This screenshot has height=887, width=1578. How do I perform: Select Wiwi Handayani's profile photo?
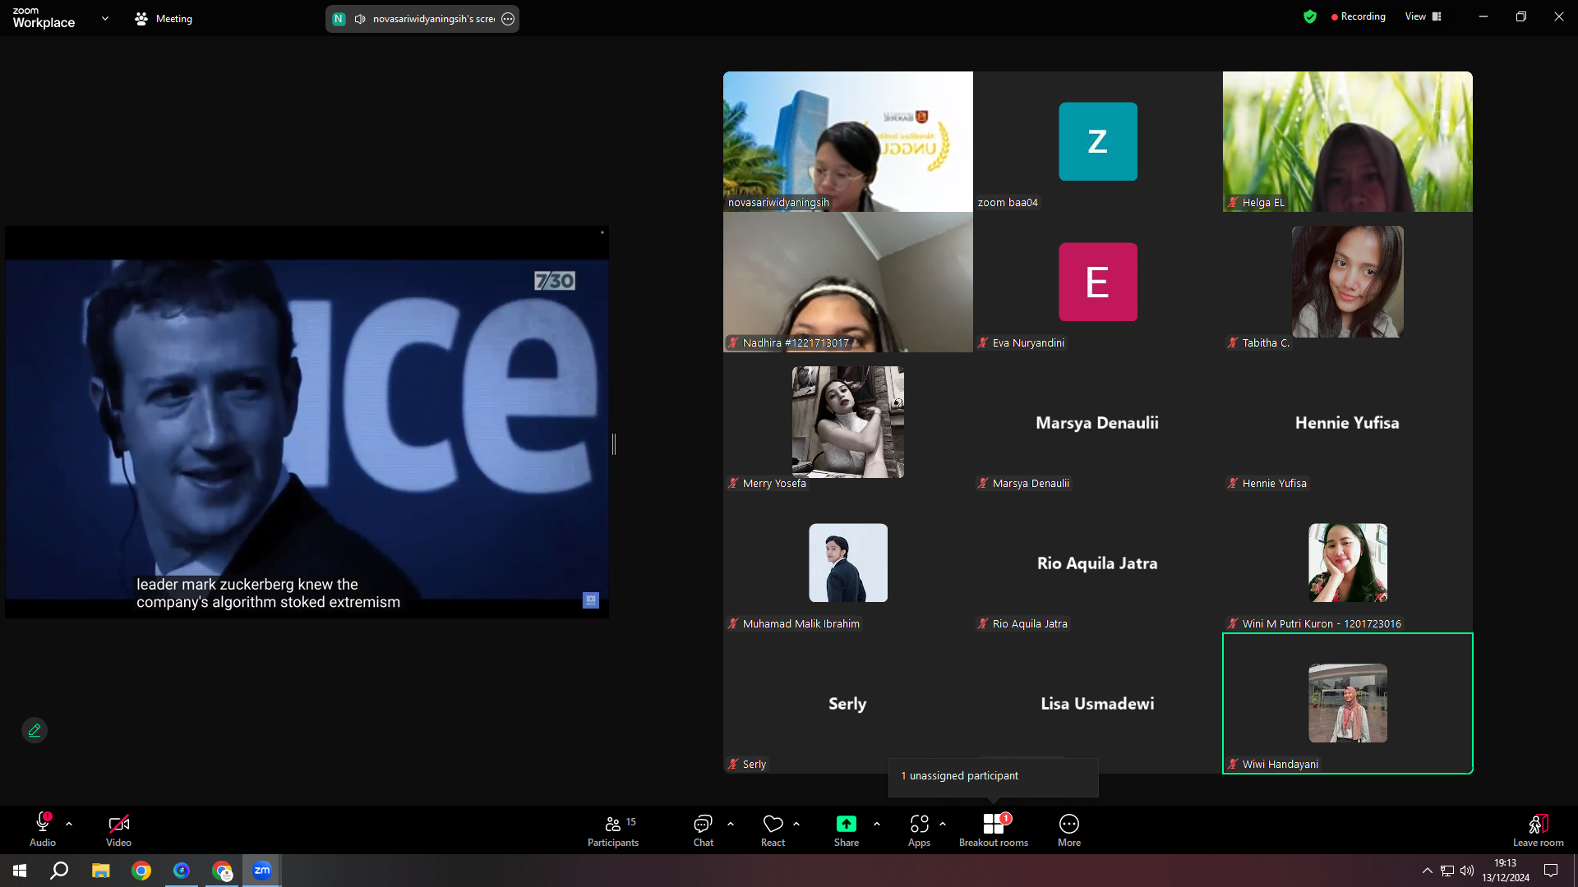1348,703
